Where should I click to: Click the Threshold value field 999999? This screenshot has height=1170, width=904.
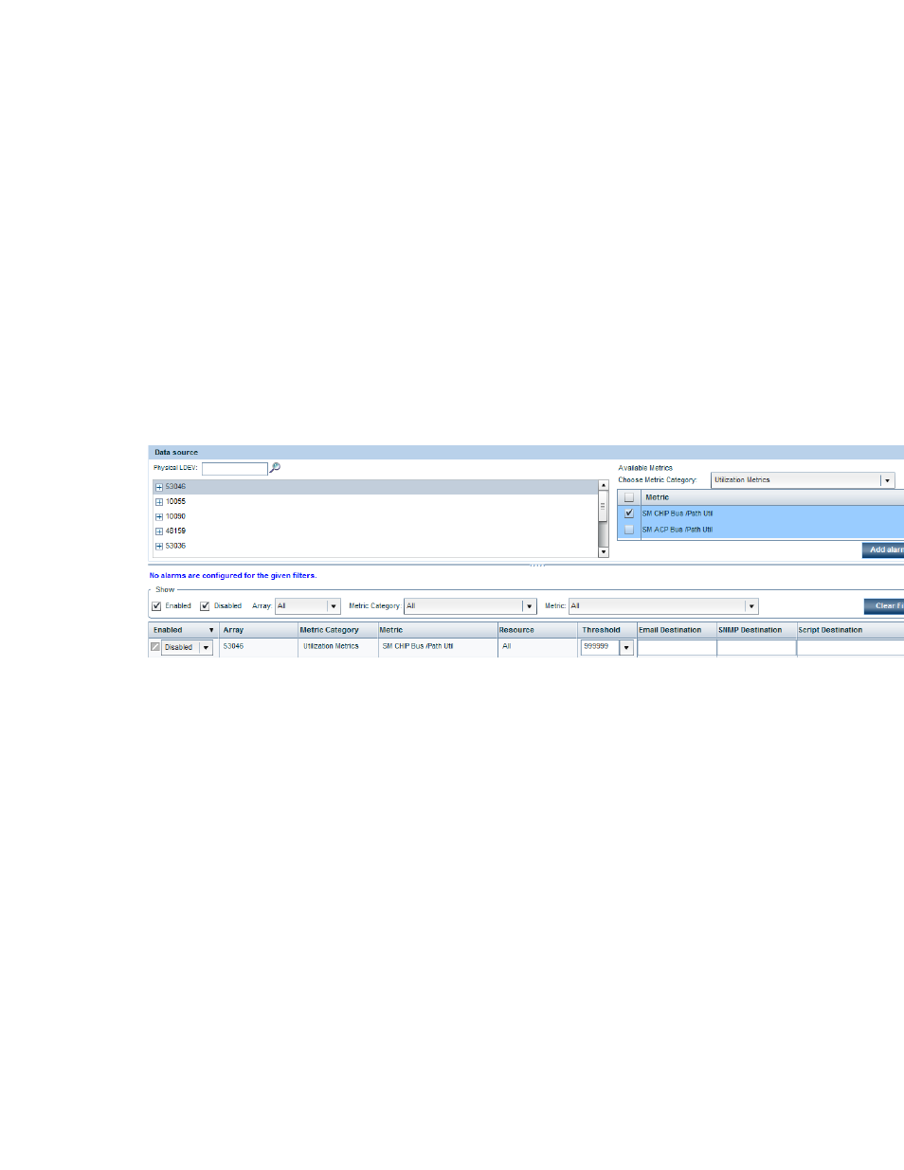(x=600, y=647)
